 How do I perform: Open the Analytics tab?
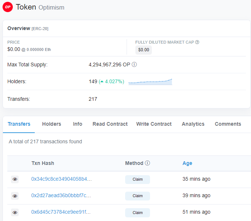pyautogui.click(x=193, y=124)
